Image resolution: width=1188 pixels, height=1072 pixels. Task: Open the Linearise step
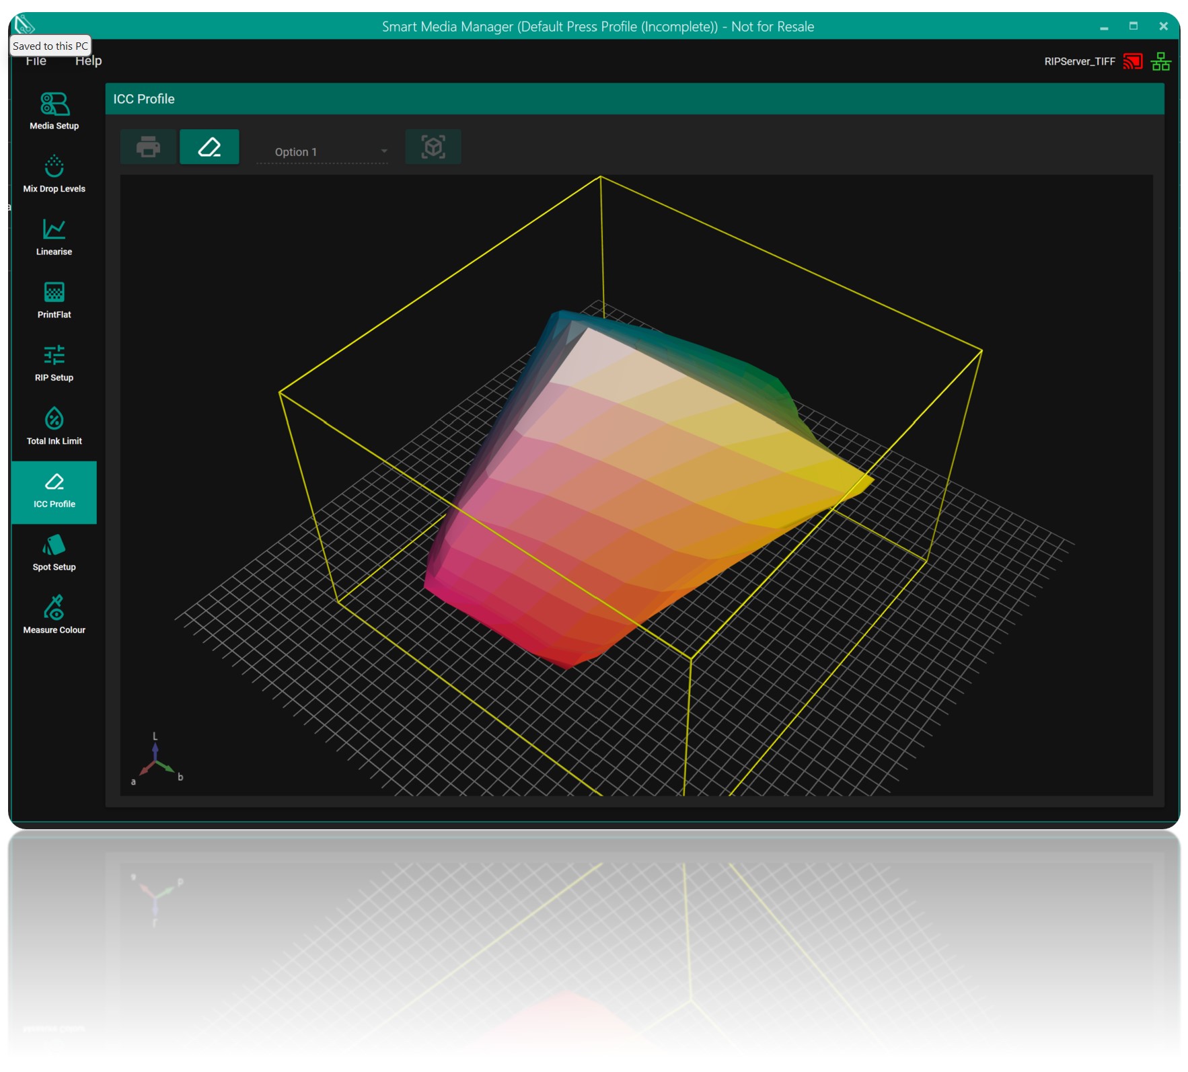[x=54, y=237]
